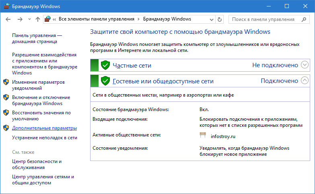Screen dimensions: 315x194
Task: Click shield icon beside 'Включение и отключение'
Action: 6,97
